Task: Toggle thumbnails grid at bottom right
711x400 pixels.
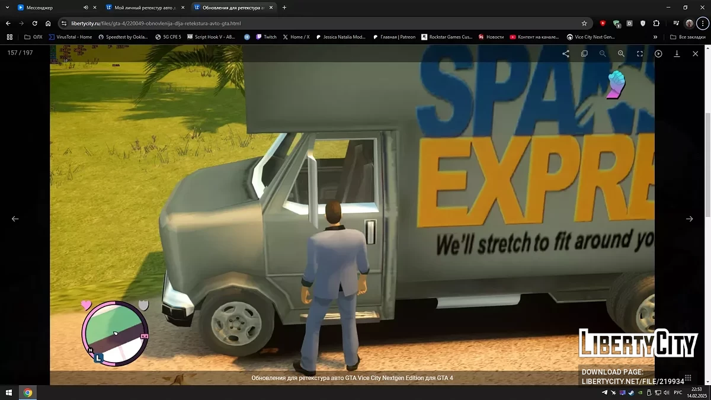Action: [688, 377]
